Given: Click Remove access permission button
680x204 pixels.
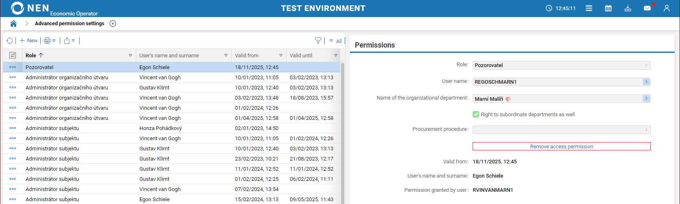Looking at the screenshot, I should 562,146.
